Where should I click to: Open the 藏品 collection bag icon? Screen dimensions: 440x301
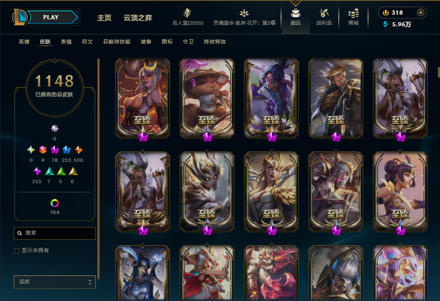coord(295,13)
